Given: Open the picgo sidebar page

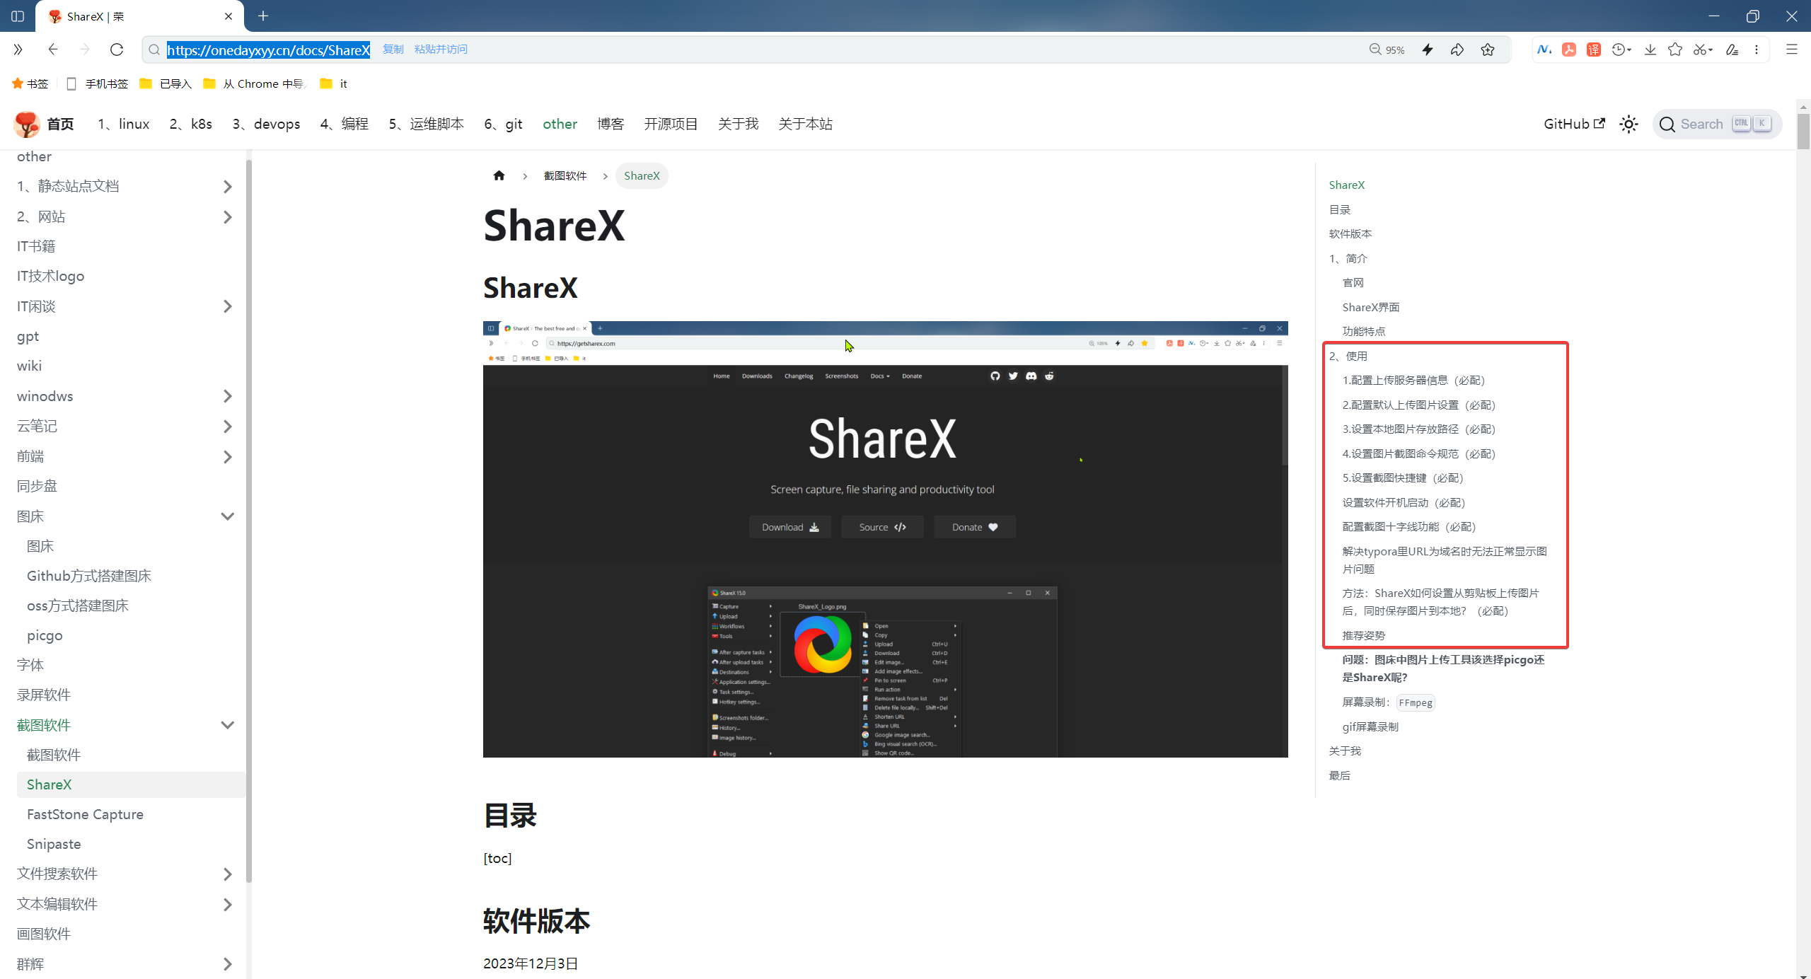Looking at the screenshot, I should pyautogui.click(x=45, y=635).
